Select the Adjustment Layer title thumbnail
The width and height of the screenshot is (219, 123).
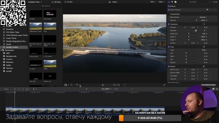36,26
